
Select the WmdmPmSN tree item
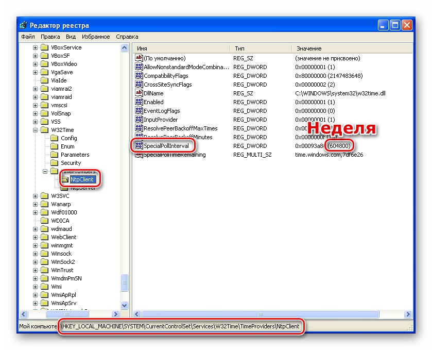click(66, 278)
